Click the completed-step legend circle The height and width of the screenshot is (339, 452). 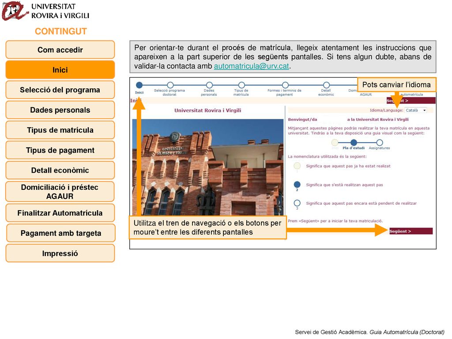(x=297, y=166)
